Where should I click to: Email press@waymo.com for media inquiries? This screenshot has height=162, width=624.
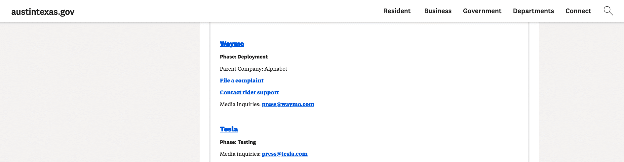[288, 104]
